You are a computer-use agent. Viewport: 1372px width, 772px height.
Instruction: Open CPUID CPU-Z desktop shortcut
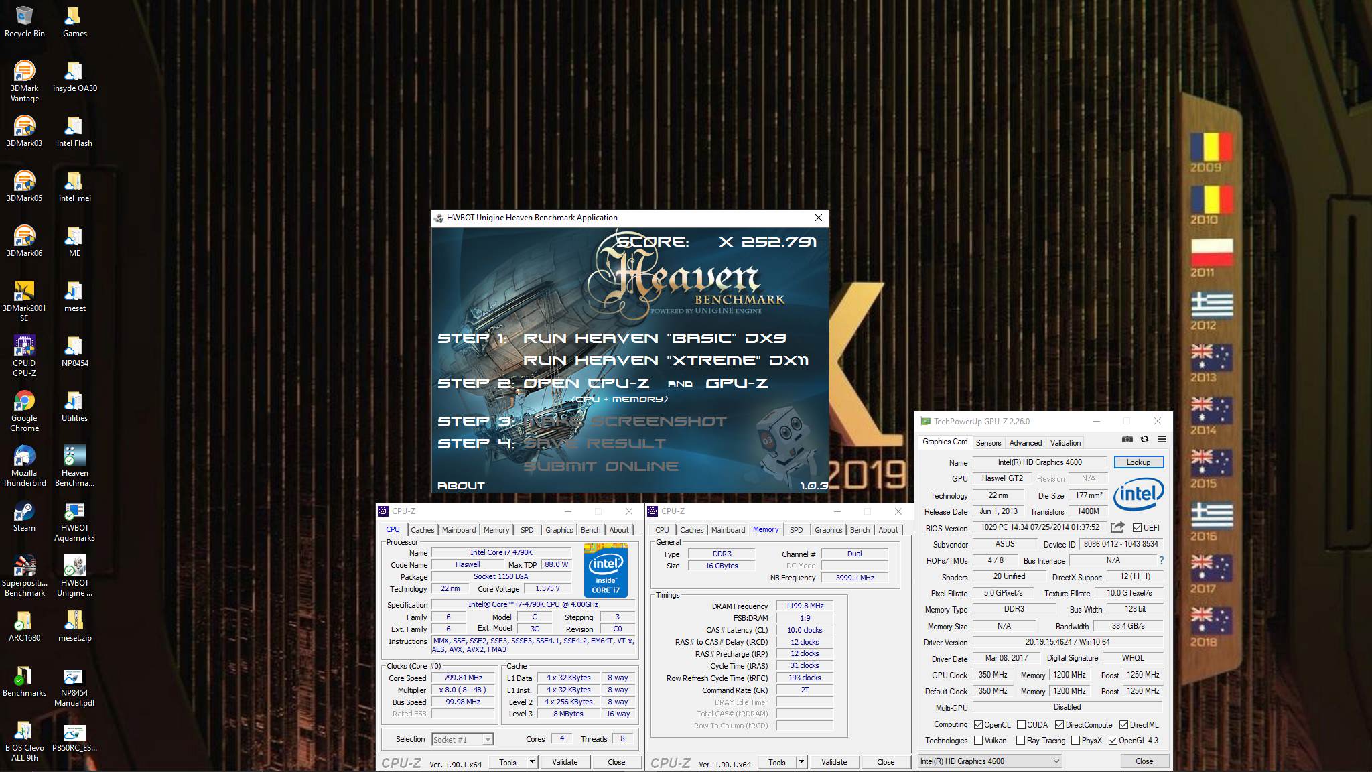coord(25,355)
